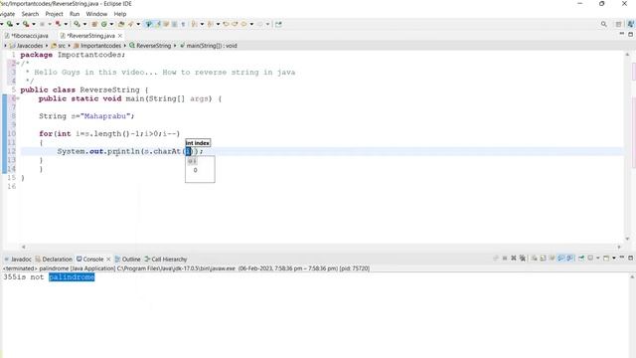Select the Java perspective icon
636x358 pixels.
[x=630, y=24]
